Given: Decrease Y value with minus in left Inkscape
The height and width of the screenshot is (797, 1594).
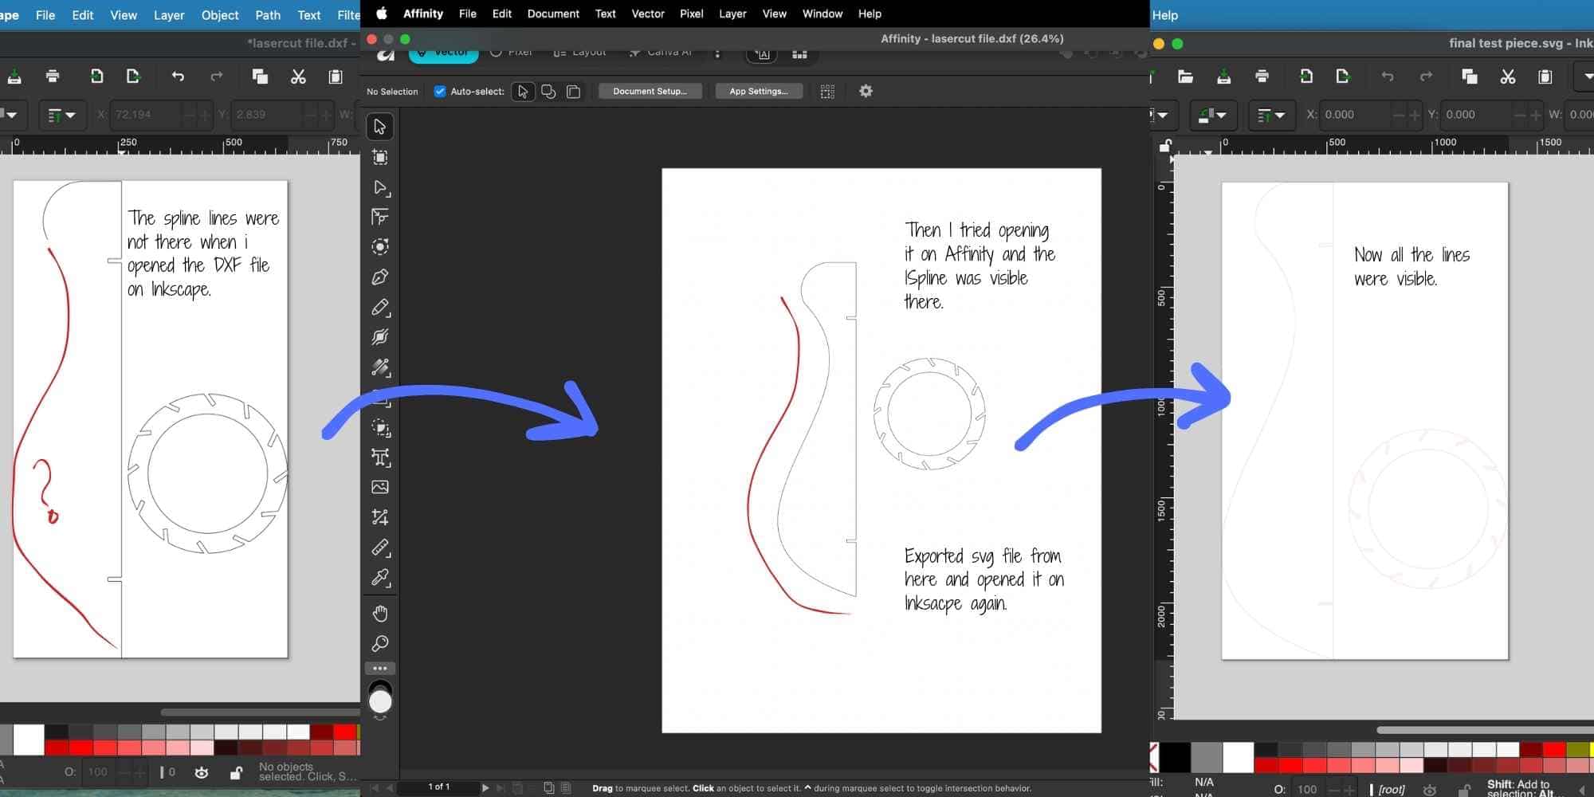Looking at the screenshot, I should point(310,115).
